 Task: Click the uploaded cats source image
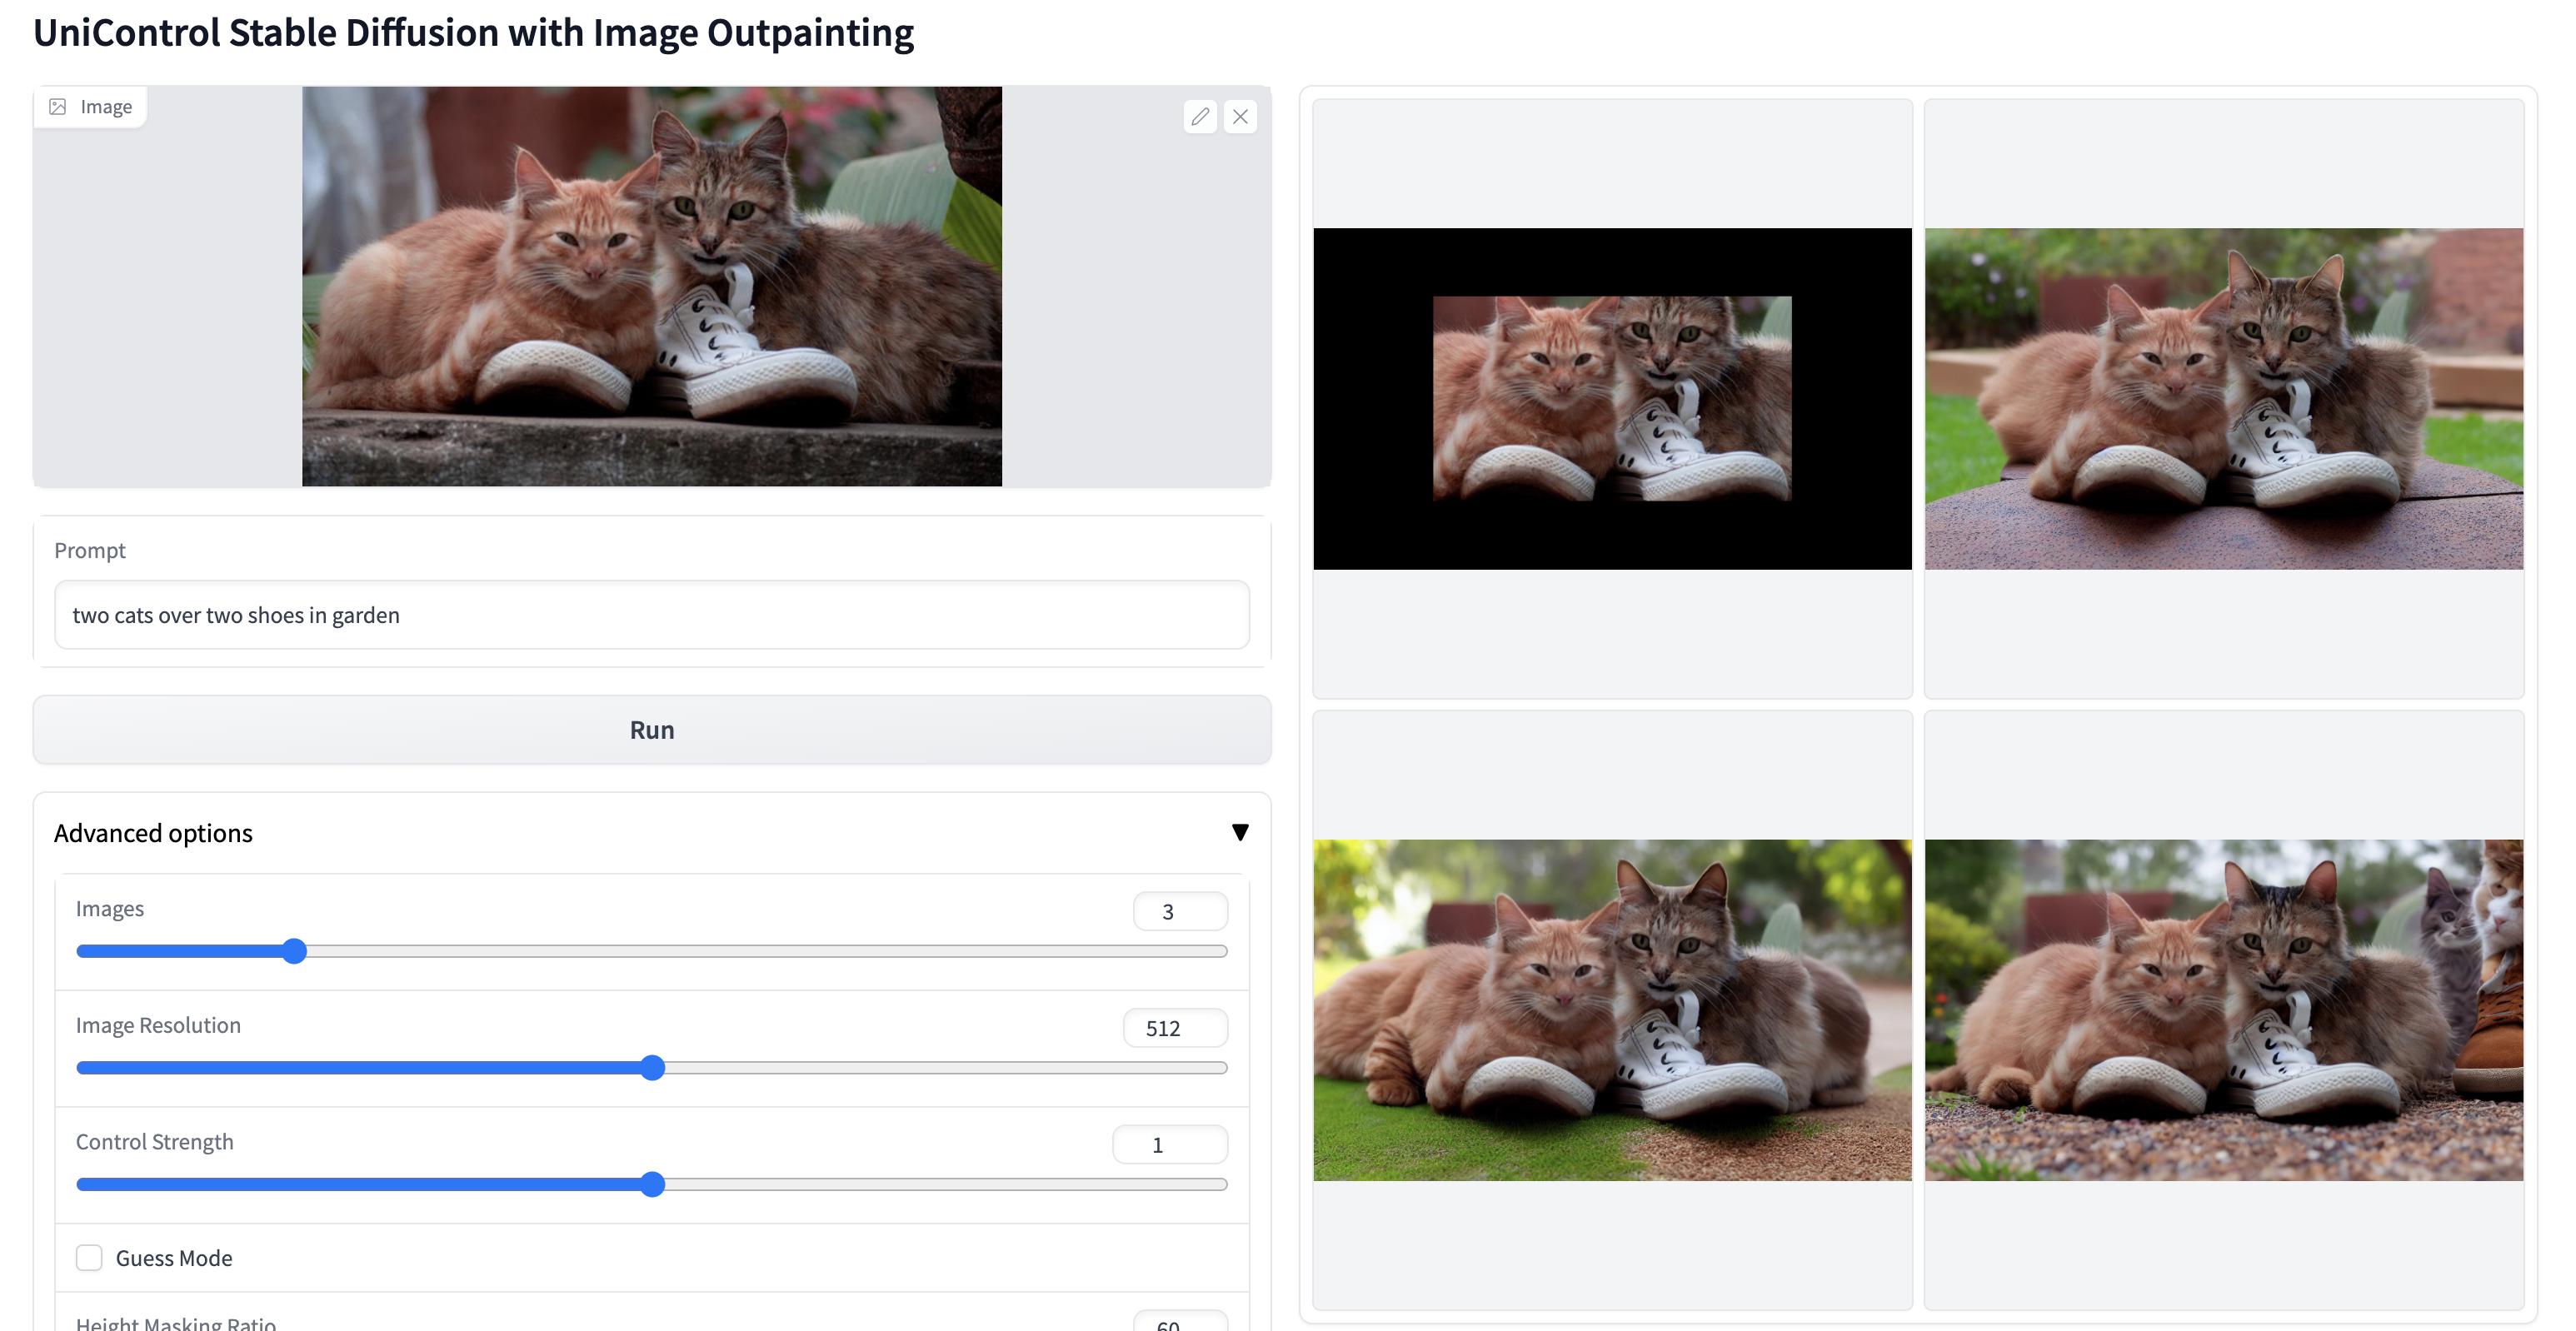[651, 286]
